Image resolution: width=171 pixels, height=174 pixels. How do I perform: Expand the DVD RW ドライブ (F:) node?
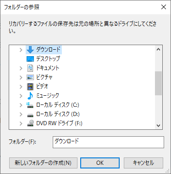[x=21, y=123]
